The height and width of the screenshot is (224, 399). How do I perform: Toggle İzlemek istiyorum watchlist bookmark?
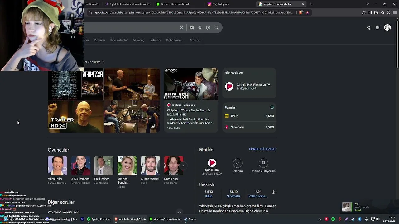tap(263, 166)
